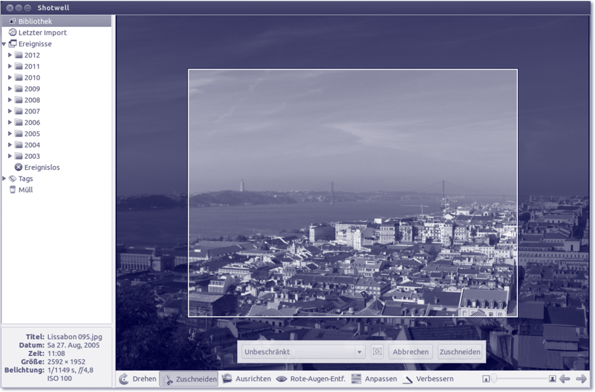Image resolution: width=595 pixels, height=392 pixels.
Task: Select the Rote-Augen-Entf. red-eye tool
Action: point(310,379)
